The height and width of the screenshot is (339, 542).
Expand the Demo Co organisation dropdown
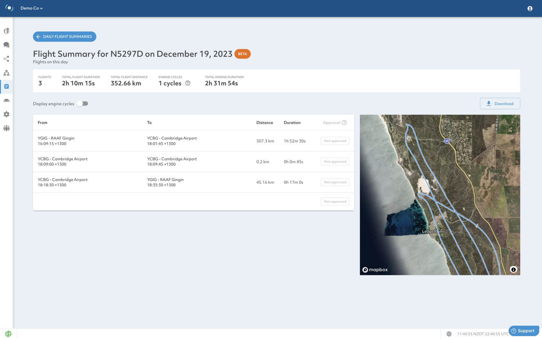[x=32, y=8]
